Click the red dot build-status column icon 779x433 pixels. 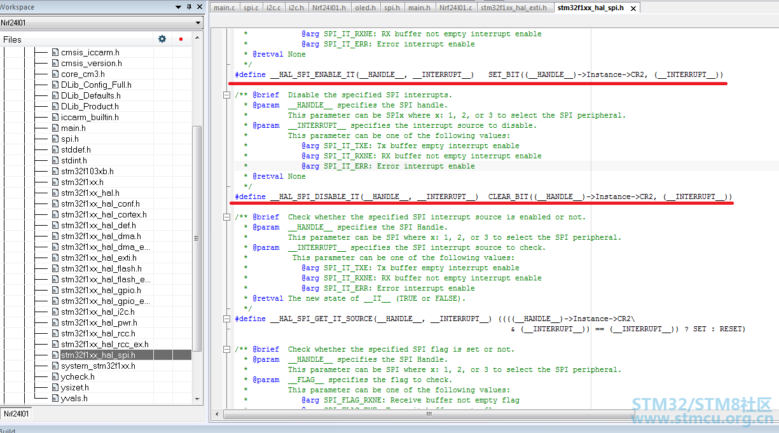coord(181,39)
